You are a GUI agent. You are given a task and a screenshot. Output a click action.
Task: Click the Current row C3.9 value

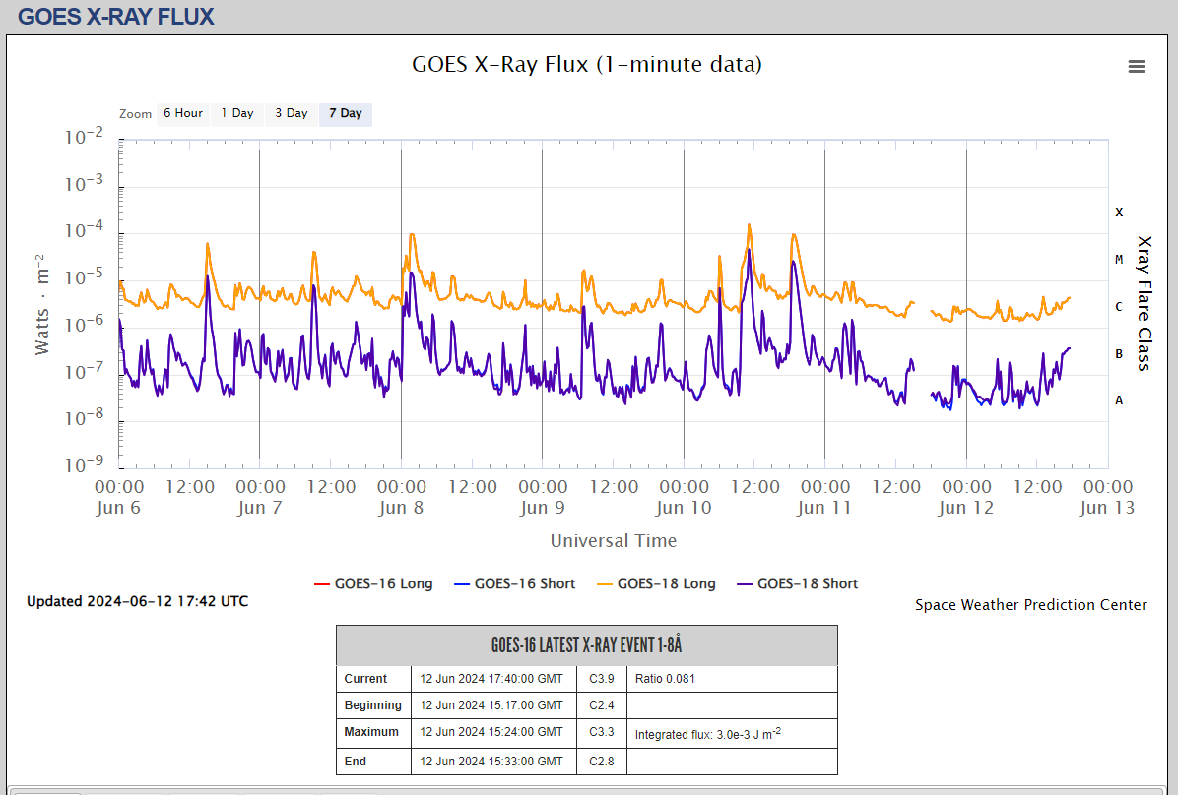click(601, 679)
